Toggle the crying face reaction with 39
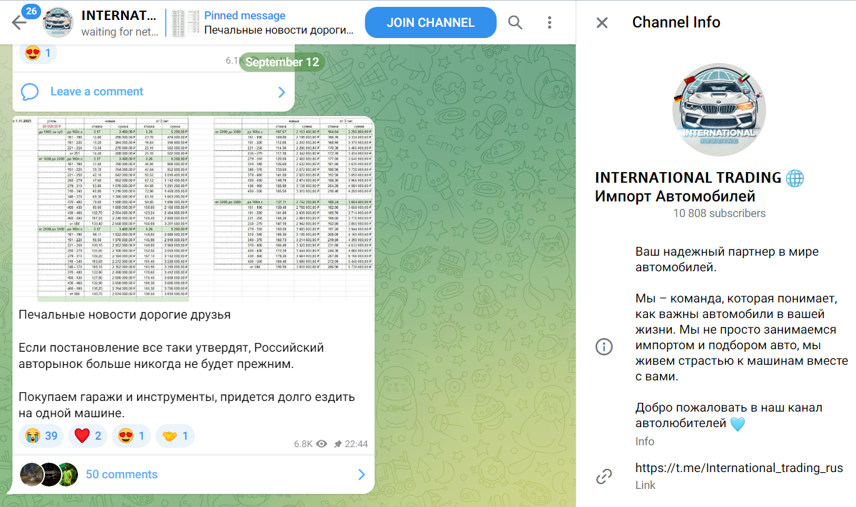 [41, 436]
